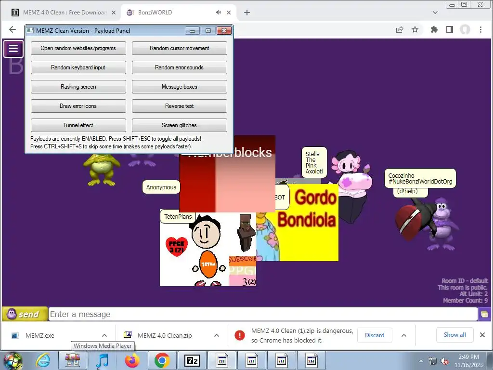Close the MEMZ 4.0 Clean tab

[114, 13]
